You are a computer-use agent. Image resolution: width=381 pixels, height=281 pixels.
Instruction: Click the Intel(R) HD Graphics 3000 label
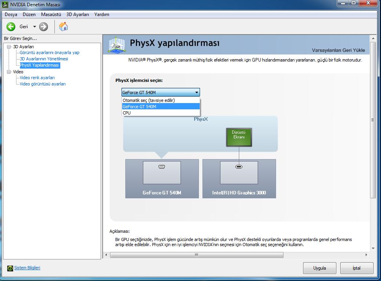point(239,193)
